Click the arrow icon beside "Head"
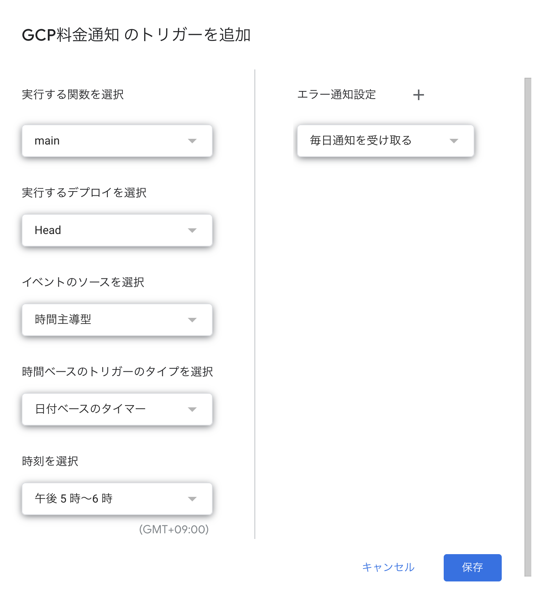 click(x=192, y=231)
